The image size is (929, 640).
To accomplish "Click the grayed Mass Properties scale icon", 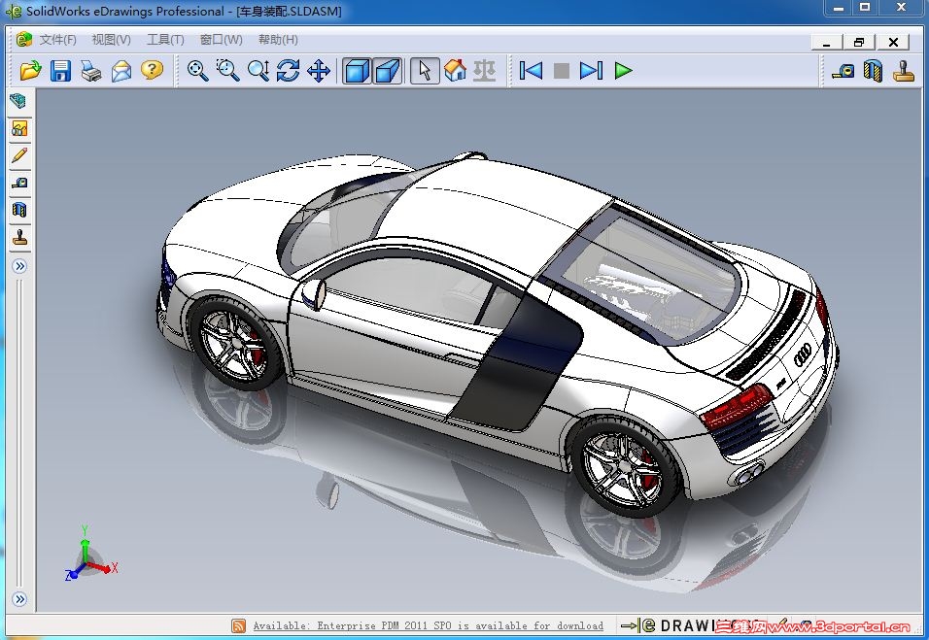I will 485,71.
